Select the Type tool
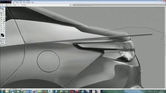Screen dimensions: 166x93 4,25
